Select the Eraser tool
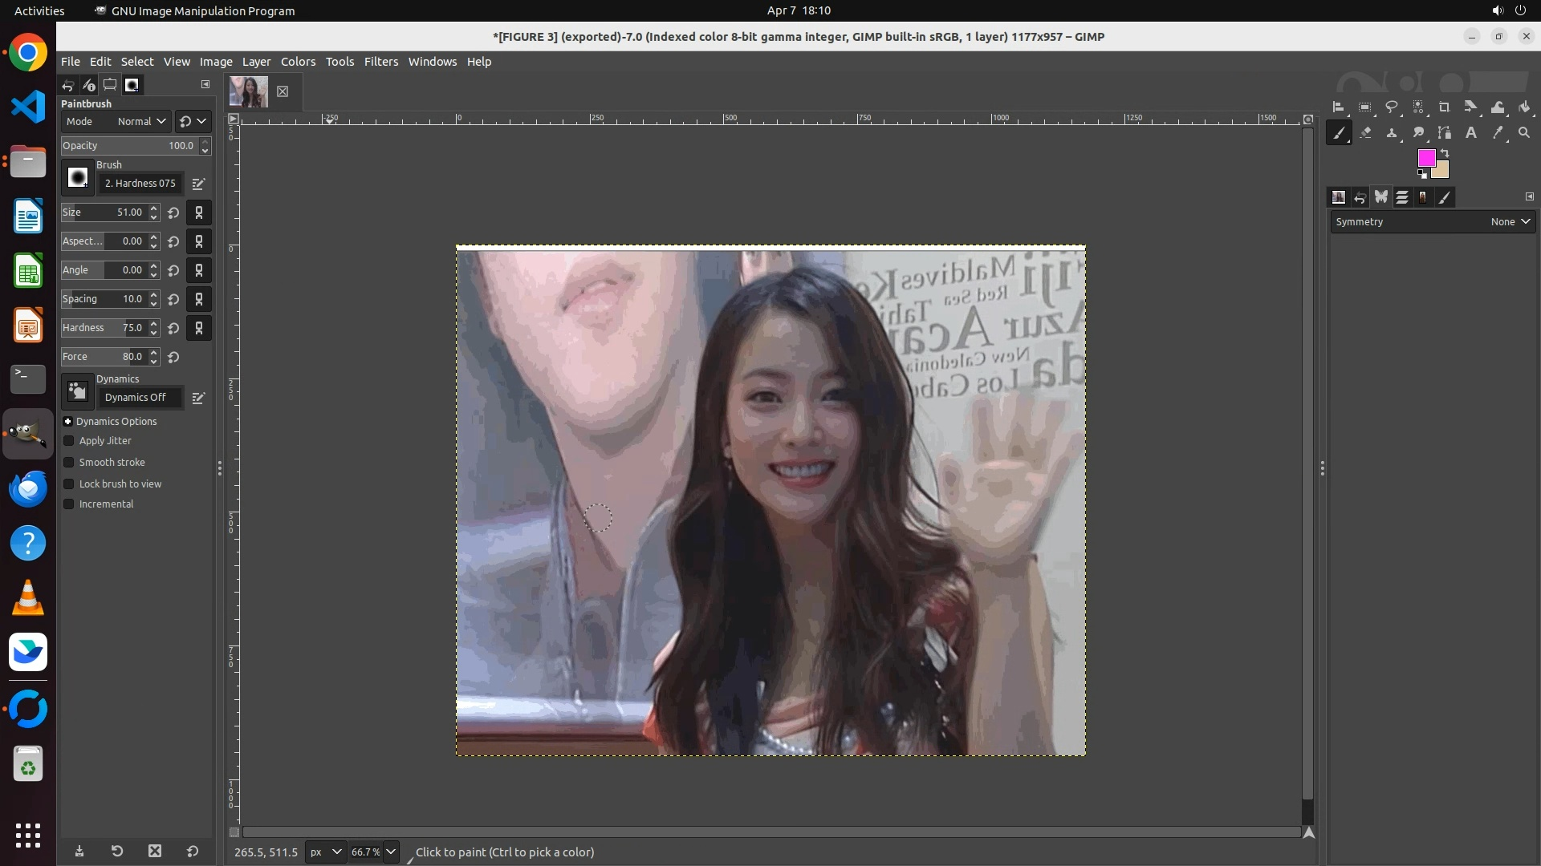 click(1365, 133)
